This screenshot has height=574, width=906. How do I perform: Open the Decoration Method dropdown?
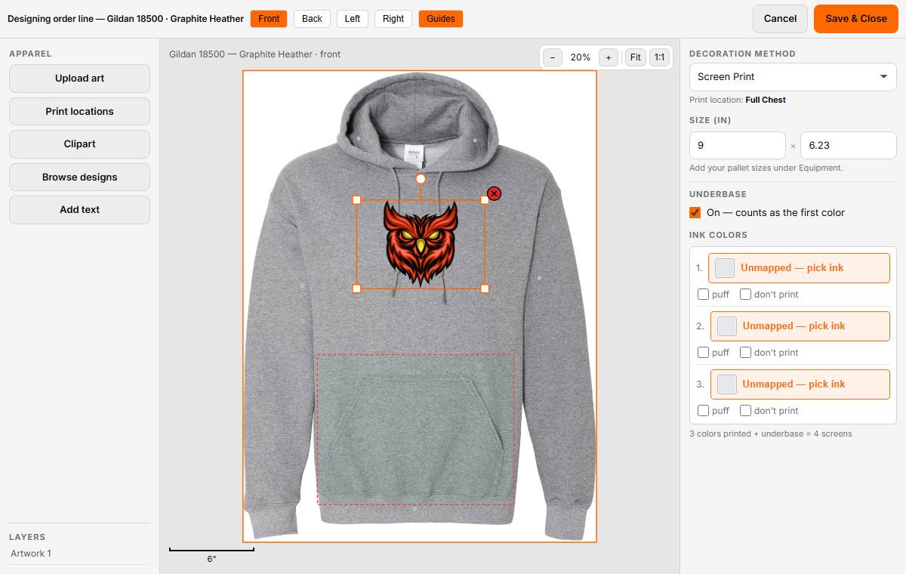pyautogui.click(x=793, y=77)
